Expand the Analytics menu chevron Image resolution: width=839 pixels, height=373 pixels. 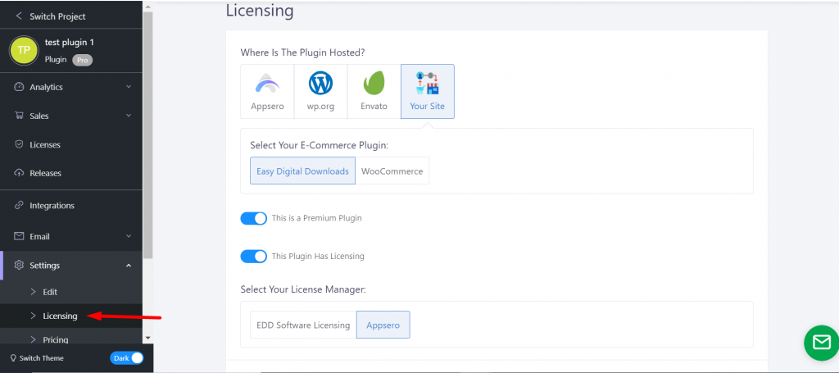coord(129,87)
